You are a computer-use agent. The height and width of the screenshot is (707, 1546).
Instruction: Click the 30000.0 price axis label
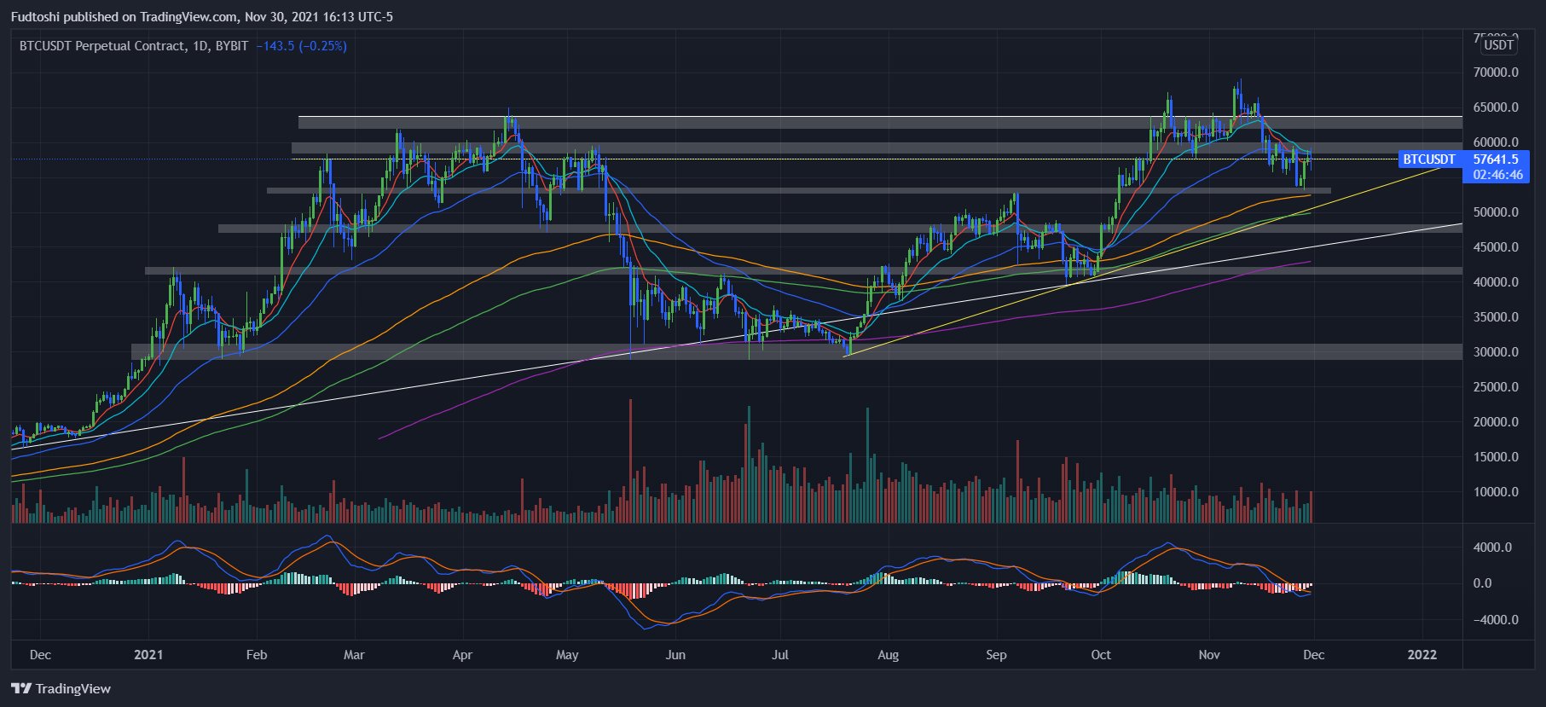(1496, 352)
